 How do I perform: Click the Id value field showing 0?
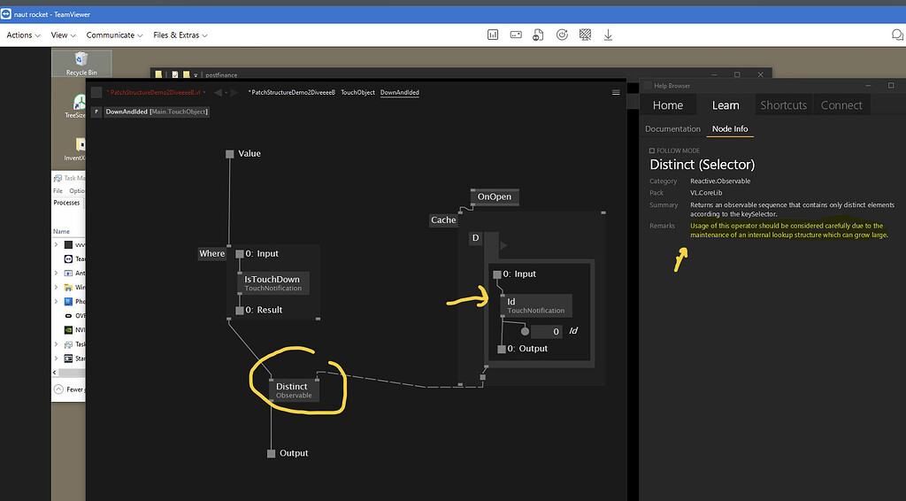click(x=546, y=332)
